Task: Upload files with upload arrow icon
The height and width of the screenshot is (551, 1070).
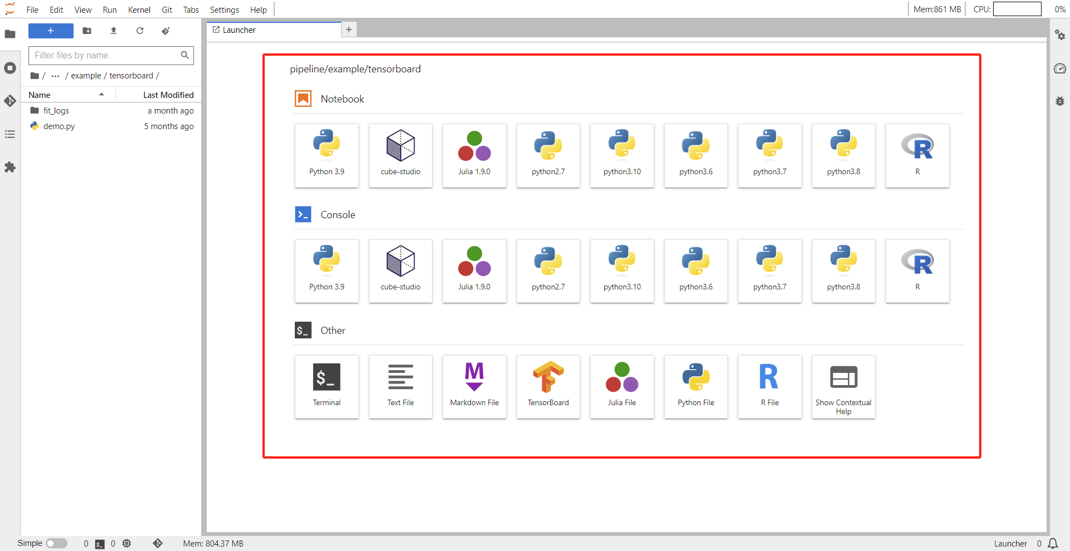Action: coord(114,31)
